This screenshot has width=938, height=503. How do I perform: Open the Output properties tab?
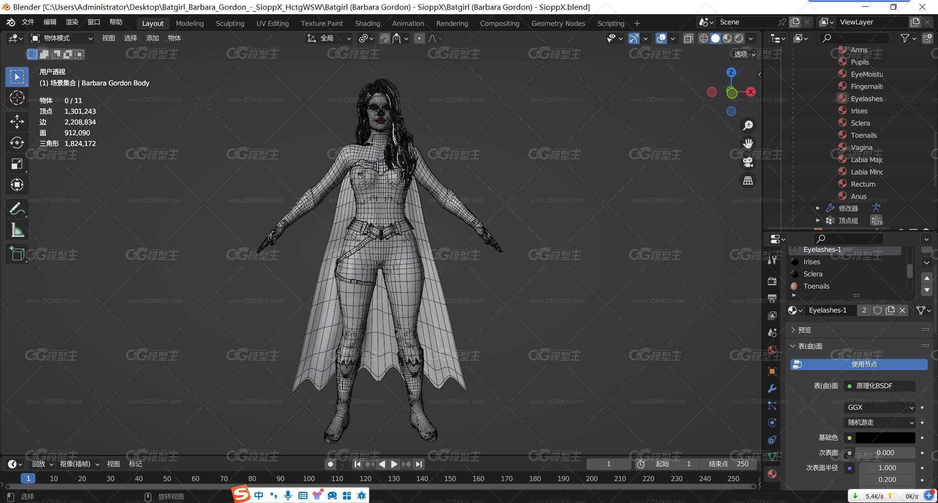(x=772, y=298)
